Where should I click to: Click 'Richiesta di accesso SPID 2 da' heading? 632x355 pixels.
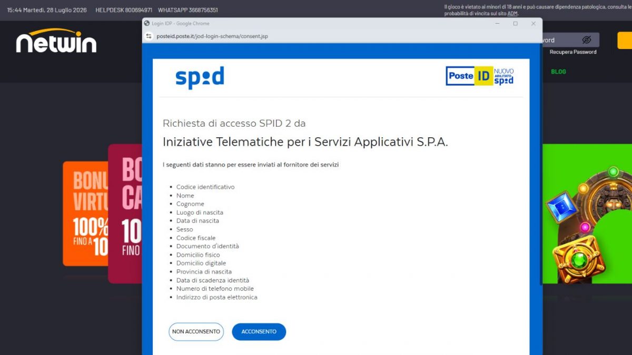[x=234, y=124]
